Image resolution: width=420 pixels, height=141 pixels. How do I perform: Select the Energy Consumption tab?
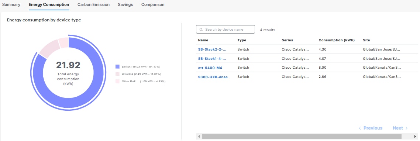pos(49,4)
